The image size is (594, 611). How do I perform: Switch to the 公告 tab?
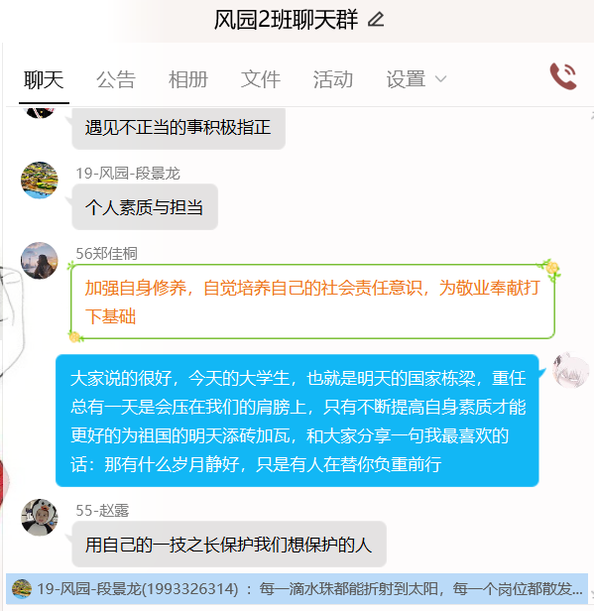click(x=116, y=79)
